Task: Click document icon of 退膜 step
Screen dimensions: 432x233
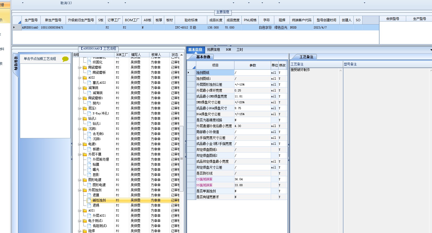Action: (89, 195)
